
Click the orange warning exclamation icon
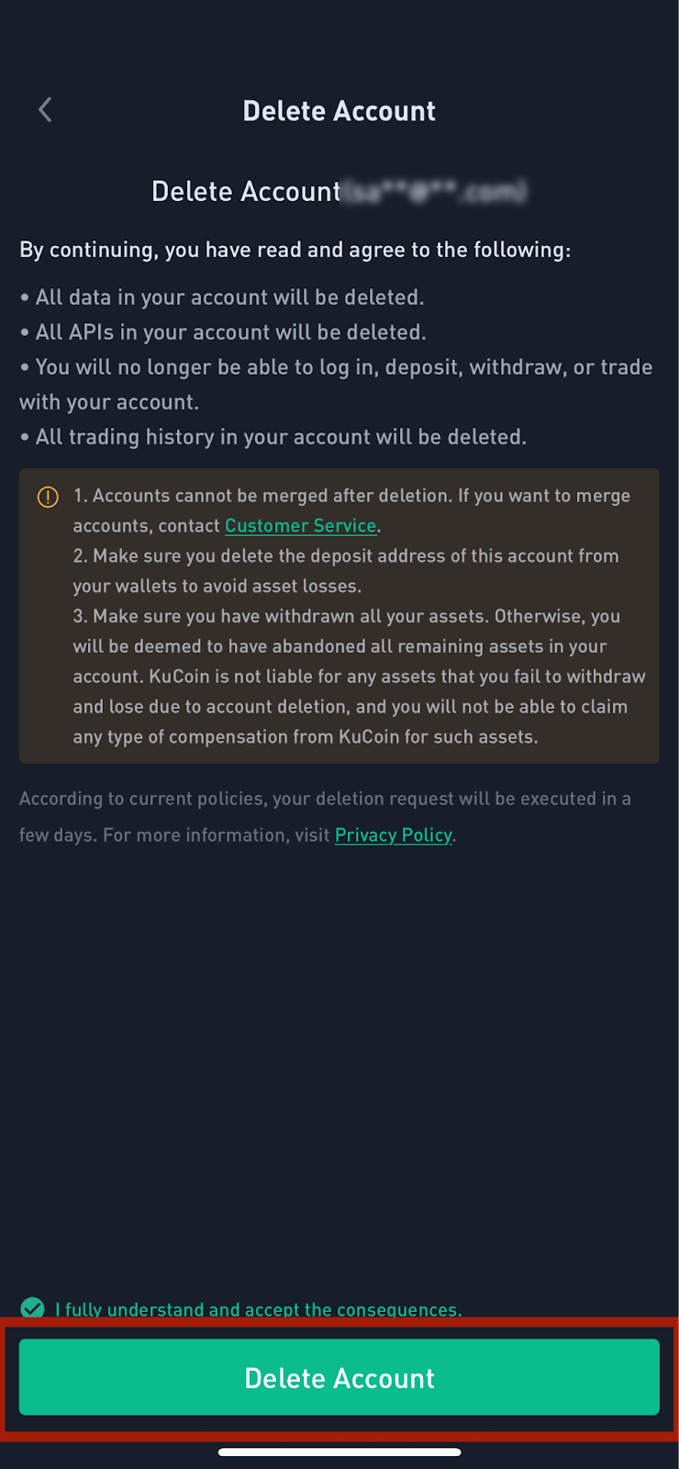pos(48,497)
